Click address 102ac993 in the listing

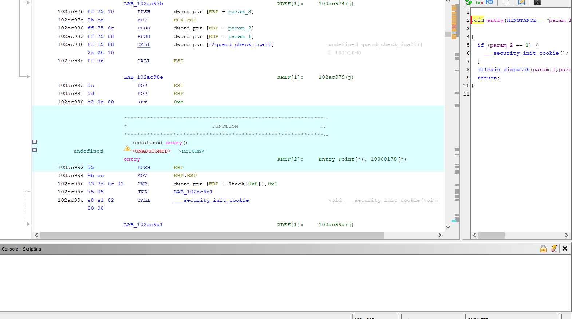71,168
